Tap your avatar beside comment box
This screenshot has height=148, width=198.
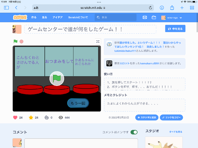[17, 143]
